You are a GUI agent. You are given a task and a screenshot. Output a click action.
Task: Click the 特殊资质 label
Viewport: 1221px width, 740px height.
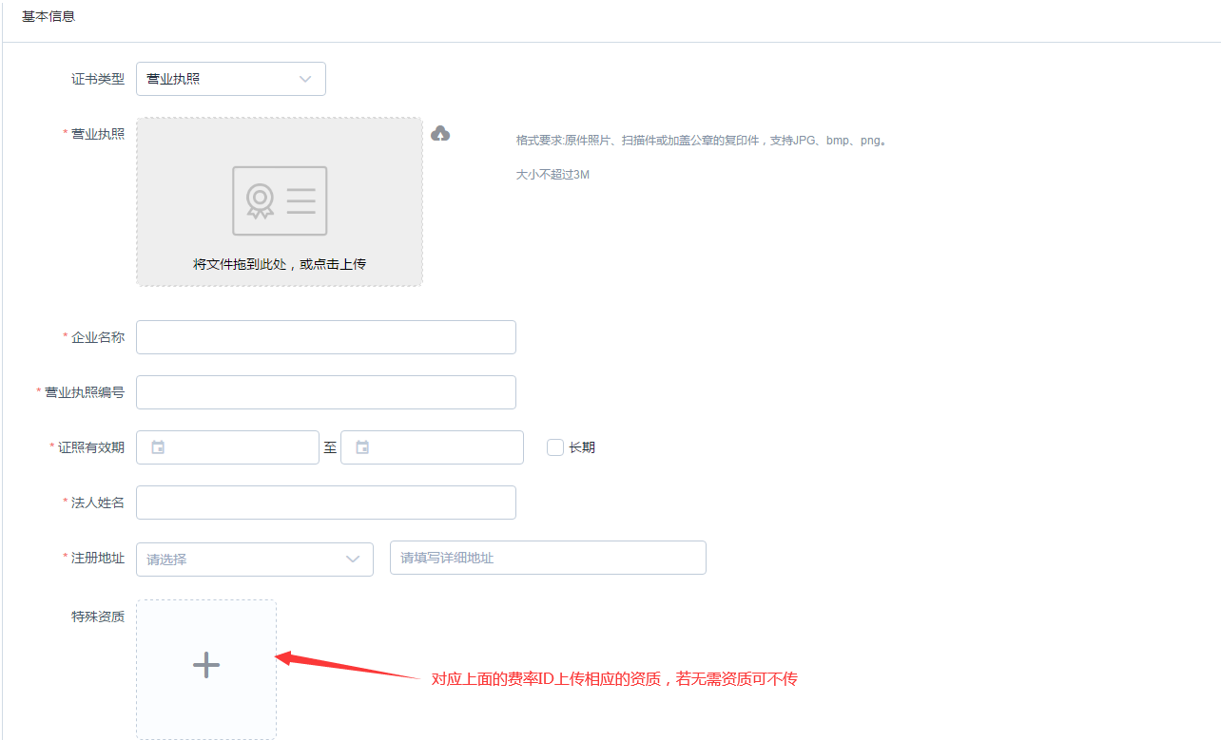pos(98,617)
